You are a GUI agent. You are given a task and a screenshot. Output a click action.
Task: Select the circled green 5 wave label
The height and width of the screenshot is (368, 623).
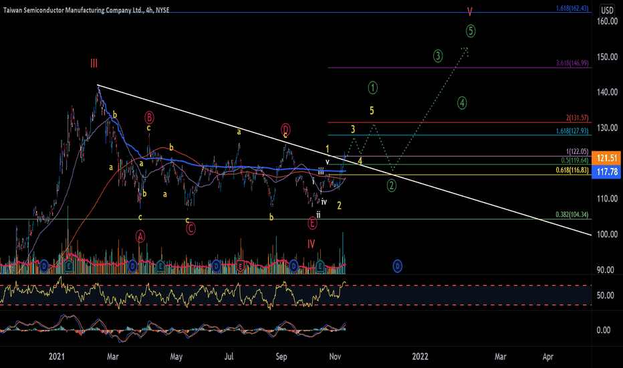[x=471, y=31]
